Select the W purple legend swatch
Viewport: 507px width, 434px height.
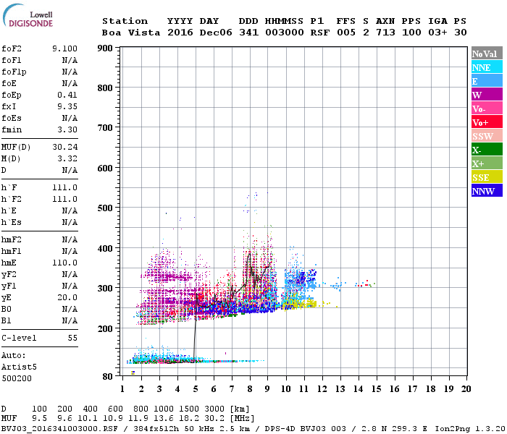coord(487,95)
